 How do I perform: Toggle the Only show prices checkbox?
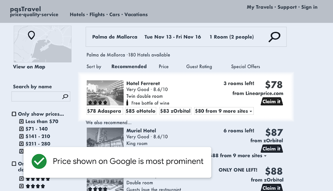coord(14,114)
